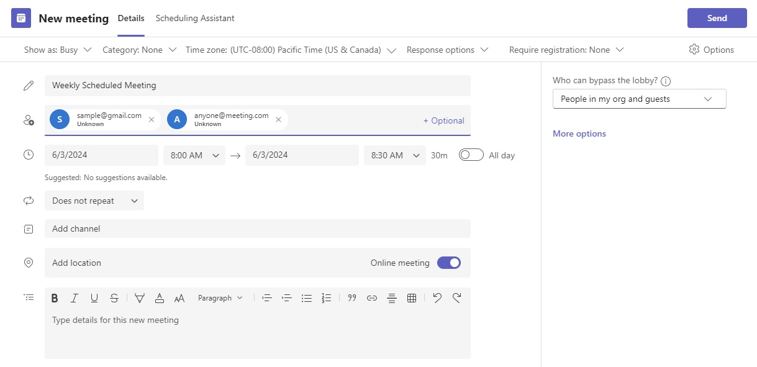Open font color tool
Viewport: 757px width, 367px height.
(160, 298)
